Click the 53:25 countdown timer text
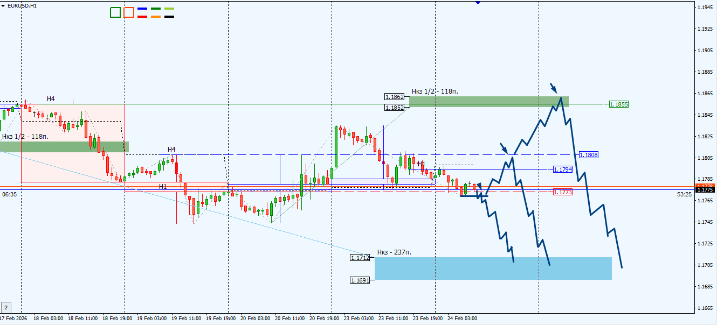 [684, 194]
